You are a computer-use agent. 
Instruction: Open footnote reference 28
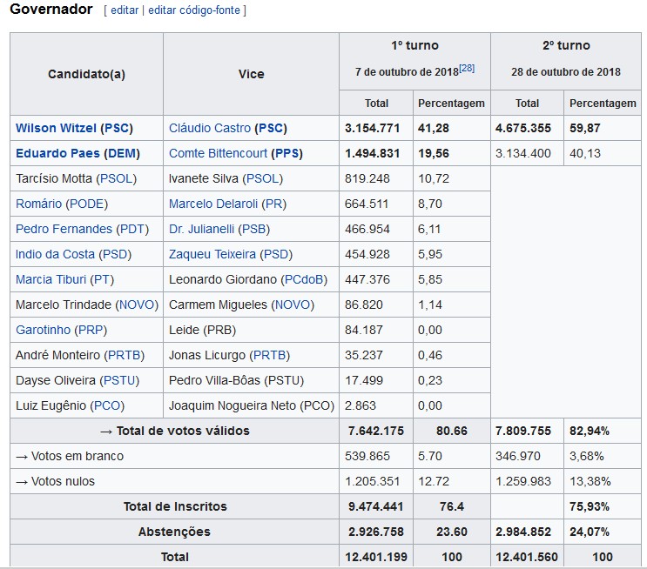pos(467,68)
